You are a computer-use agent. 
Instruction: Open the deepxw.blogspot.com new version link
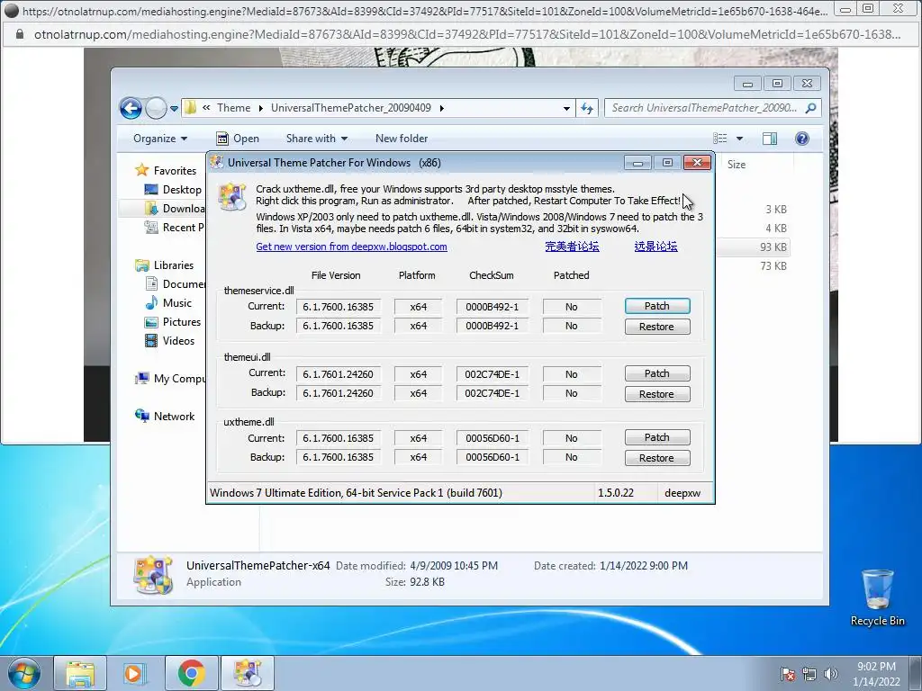pyautogui.click(x=352, y=247)
